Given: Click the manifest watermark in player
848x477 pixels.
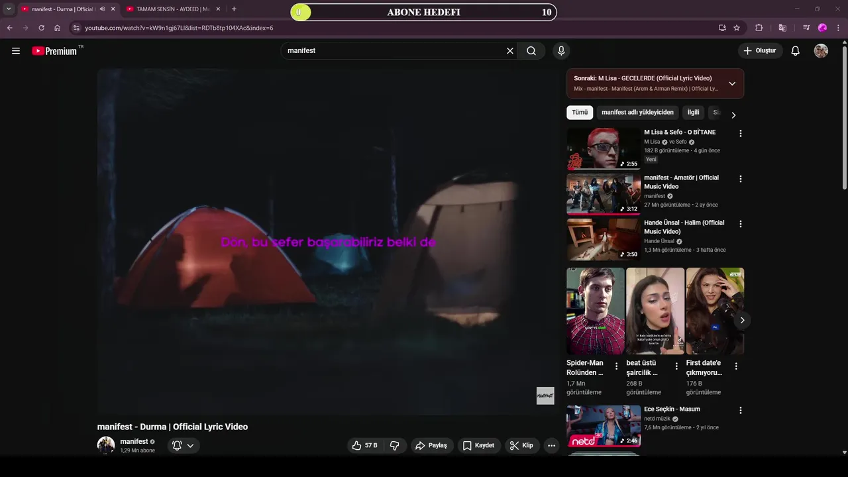Looking at the screenshot, I should click(x=545, y=396).
